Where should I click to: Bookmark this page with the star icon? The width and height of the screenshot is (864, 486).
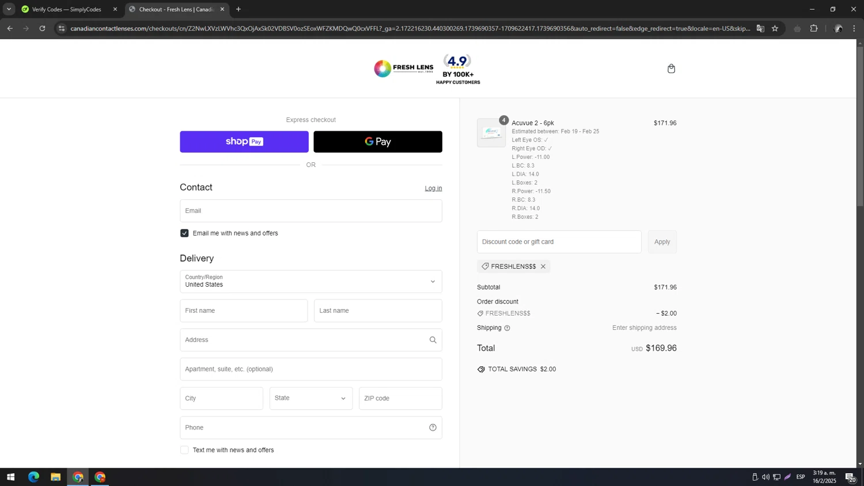(775, 28)
